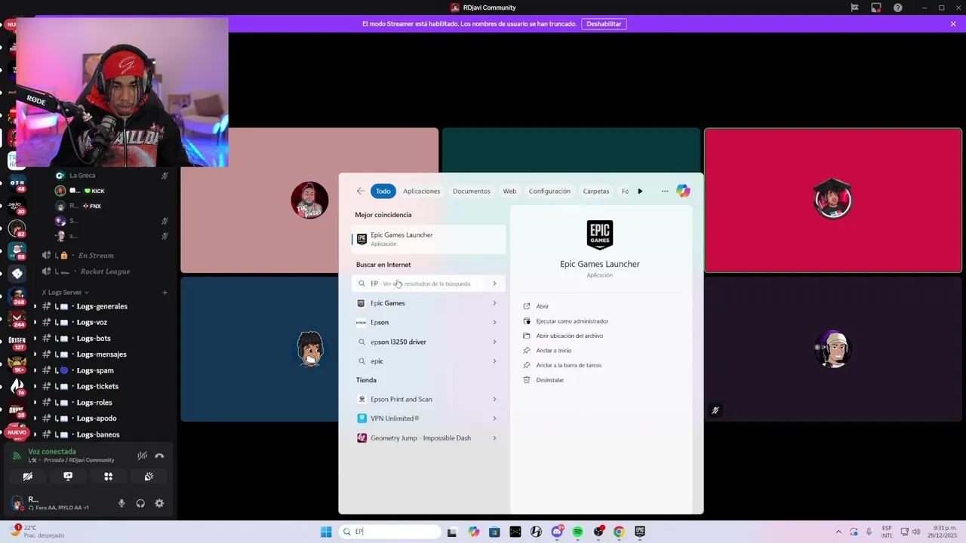The image size is (966, 543).
Task: Open Spotify from the taskbar
Action: [x=577, y=532]
